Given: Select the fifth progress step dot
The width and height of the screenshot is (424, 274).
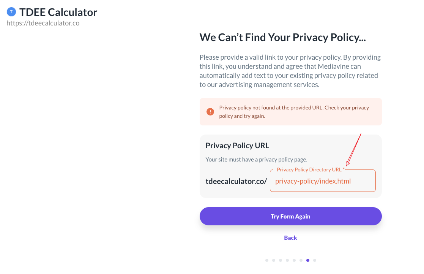Looking at the screenshot, I should pos(294,260).
